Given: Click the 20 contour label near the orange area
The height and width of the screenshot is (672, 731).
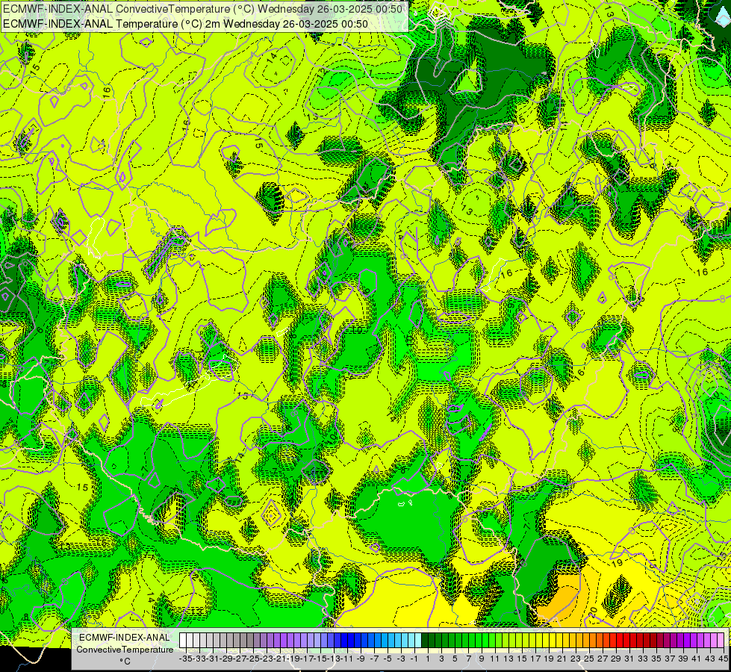Looking at the screenshot, I should (593, 612).
